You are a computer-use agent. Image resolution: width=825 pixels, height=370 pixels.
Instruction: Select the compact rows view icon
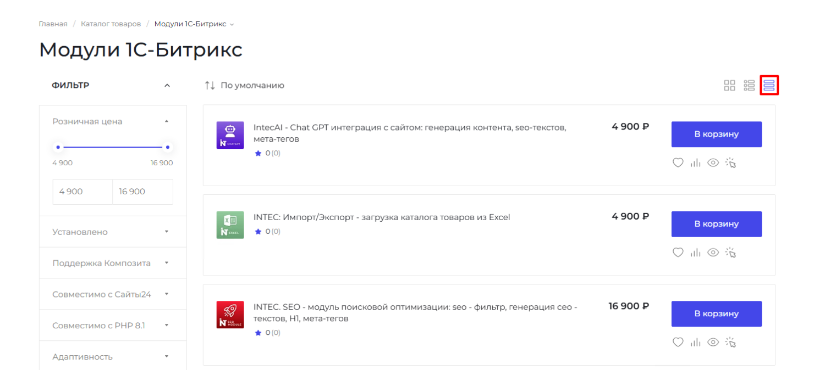(769, 86)
